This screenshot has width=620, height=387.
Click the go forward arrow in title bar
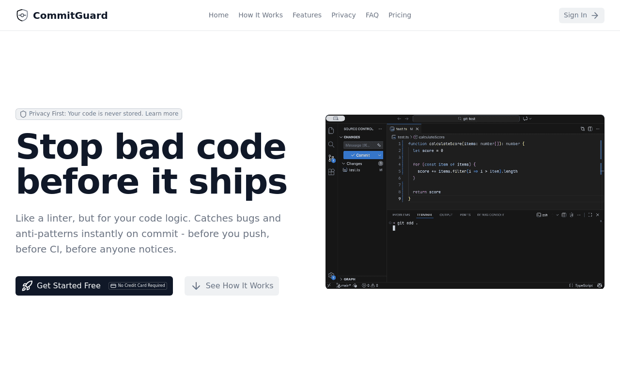click(x=406, y=119)
